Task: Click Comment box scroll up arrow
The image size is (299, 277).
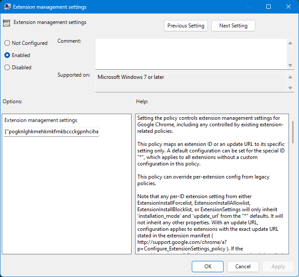Action: click(x=290, y=43)
